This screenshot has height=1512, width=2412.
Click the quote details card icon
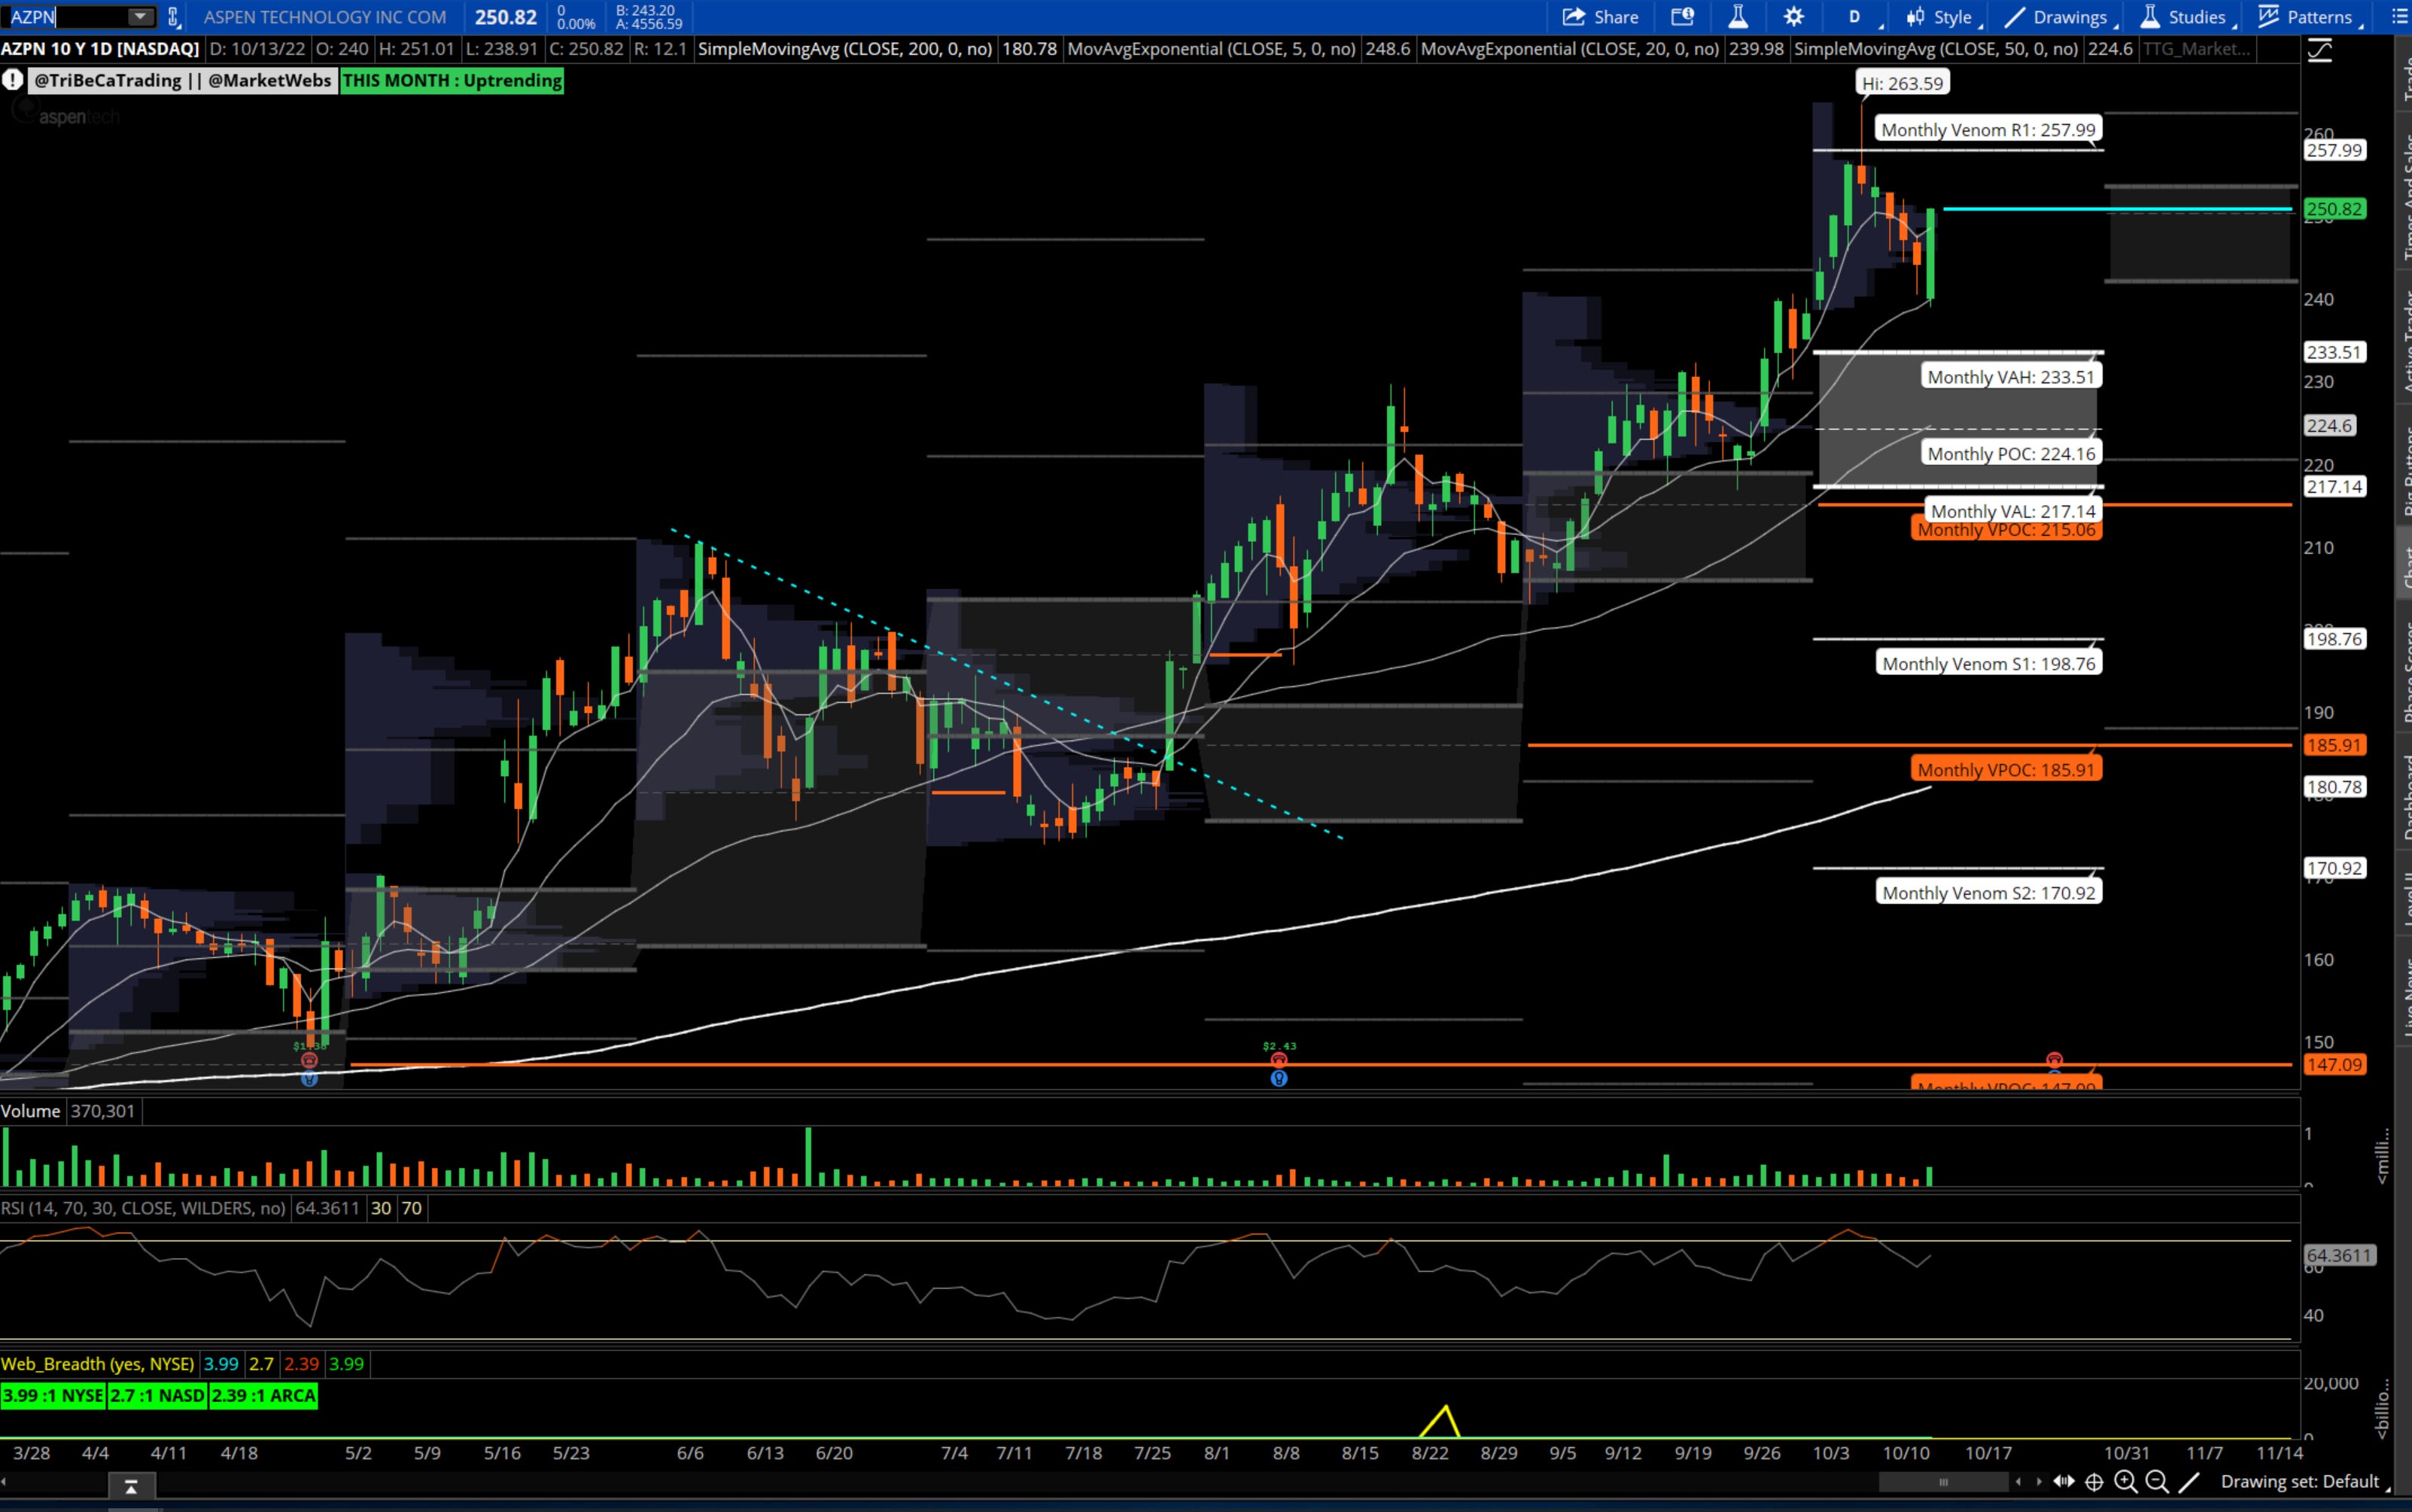click(1682, 17)
